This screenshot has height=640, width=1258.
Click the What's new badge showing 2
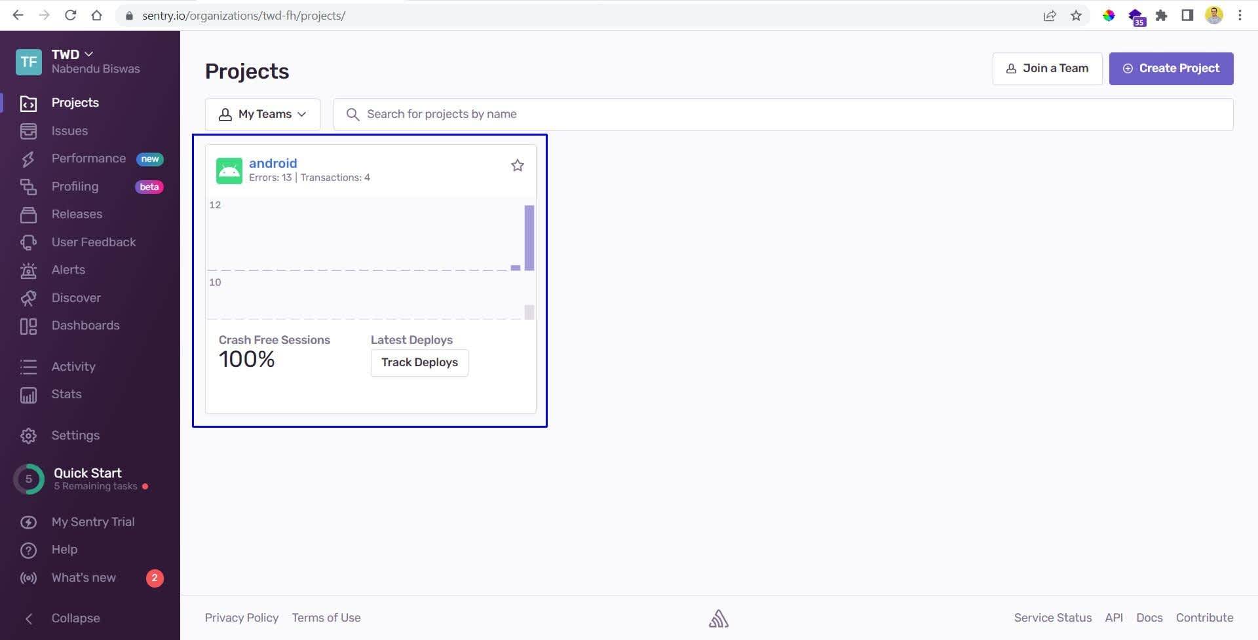tap(155, 578)
